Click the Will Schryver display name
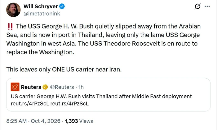 [x=41, y=6]
